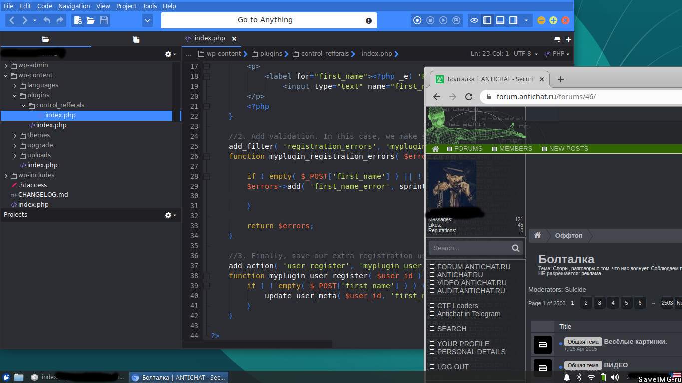
Task: Open the toolbar chevron dropdown before Go to Anything
Action: (147, 20)
